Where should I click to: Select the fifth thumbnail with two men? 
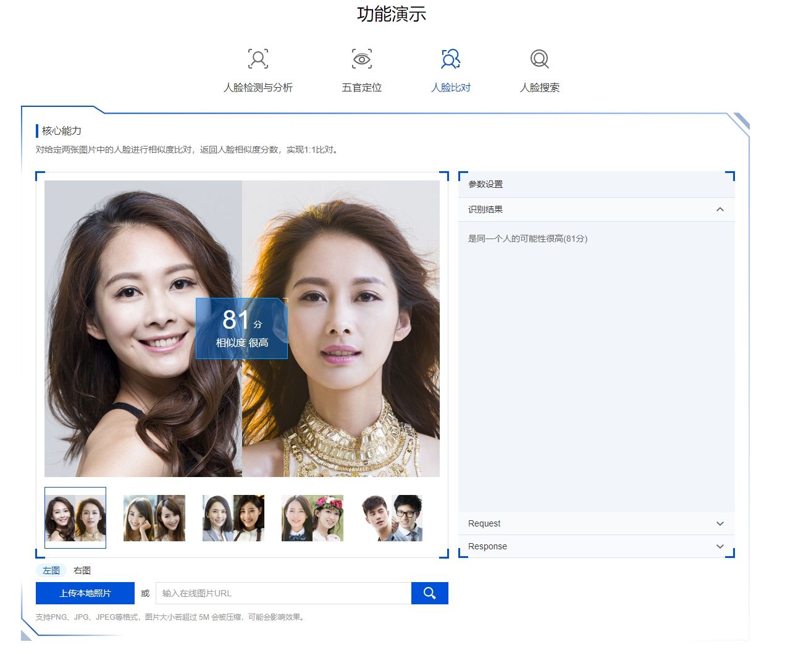[x=392, y=518]
